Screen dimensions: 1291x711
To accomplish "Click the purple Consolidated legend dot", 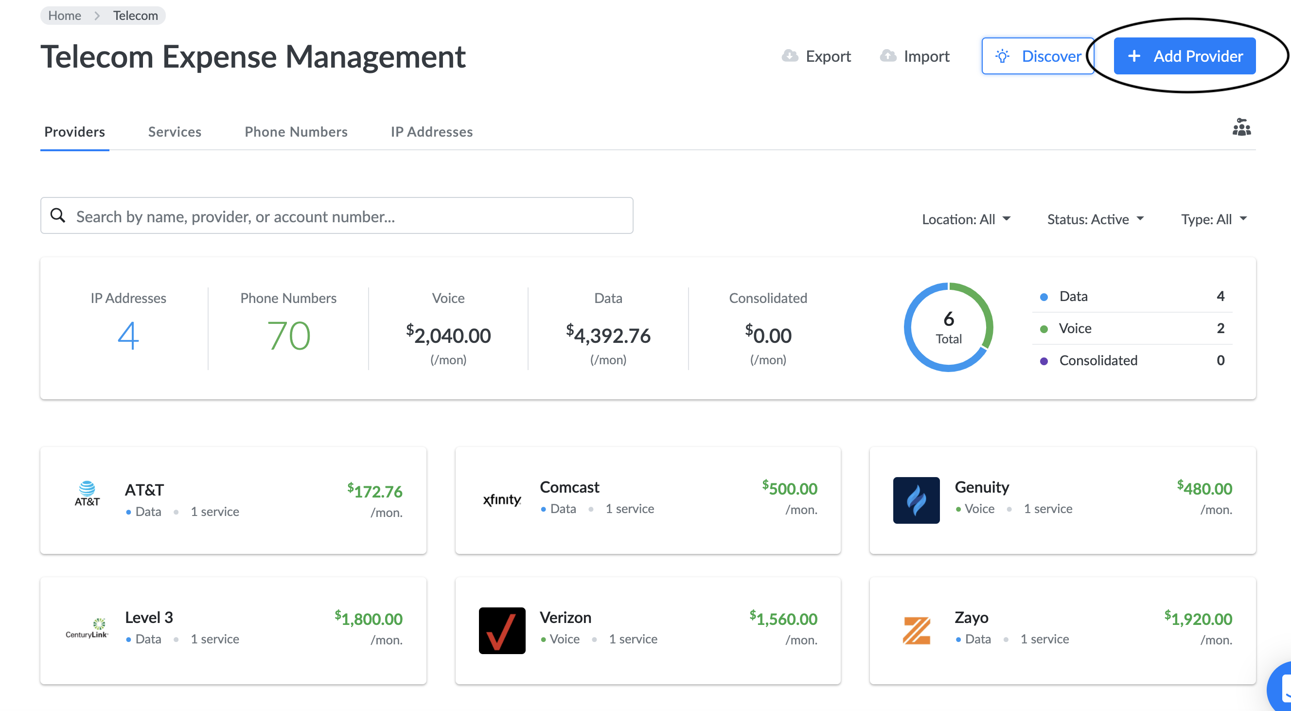I will coord(1044,361).
